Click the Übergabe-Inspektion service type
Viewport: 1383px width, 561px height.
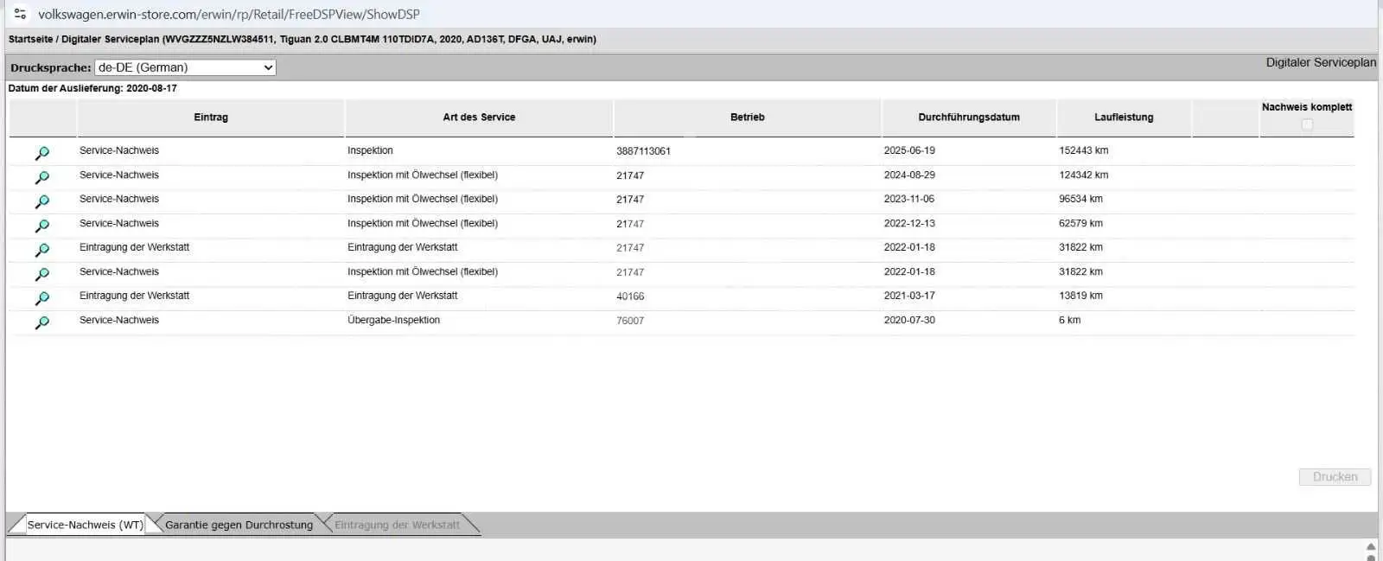click(x=393, y=320)
